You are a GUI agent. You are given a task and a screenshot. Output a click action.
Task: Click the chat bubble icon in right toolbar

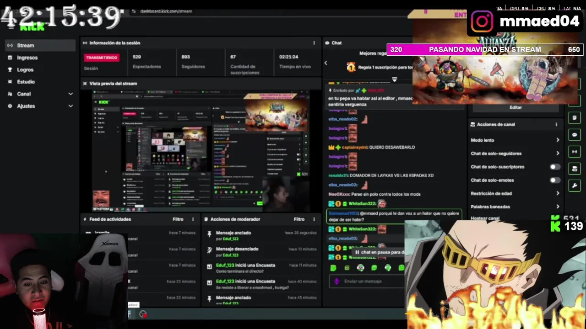(x=575, y=135)
